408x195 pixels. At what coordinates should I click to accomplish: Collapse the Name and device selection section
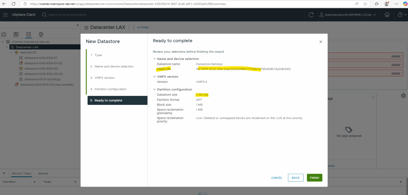point(154,59)
